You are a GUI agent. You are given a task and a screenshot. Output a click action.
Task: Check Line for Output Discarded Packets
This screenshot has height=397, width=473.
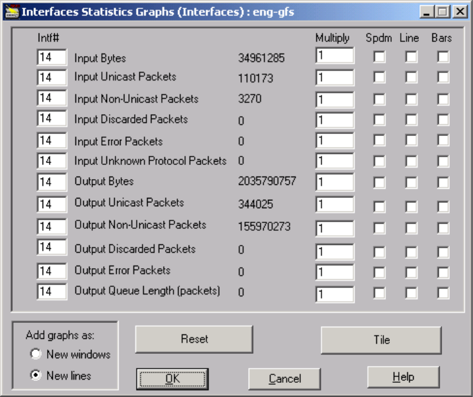pyautogui.click(x=411, y=252)
